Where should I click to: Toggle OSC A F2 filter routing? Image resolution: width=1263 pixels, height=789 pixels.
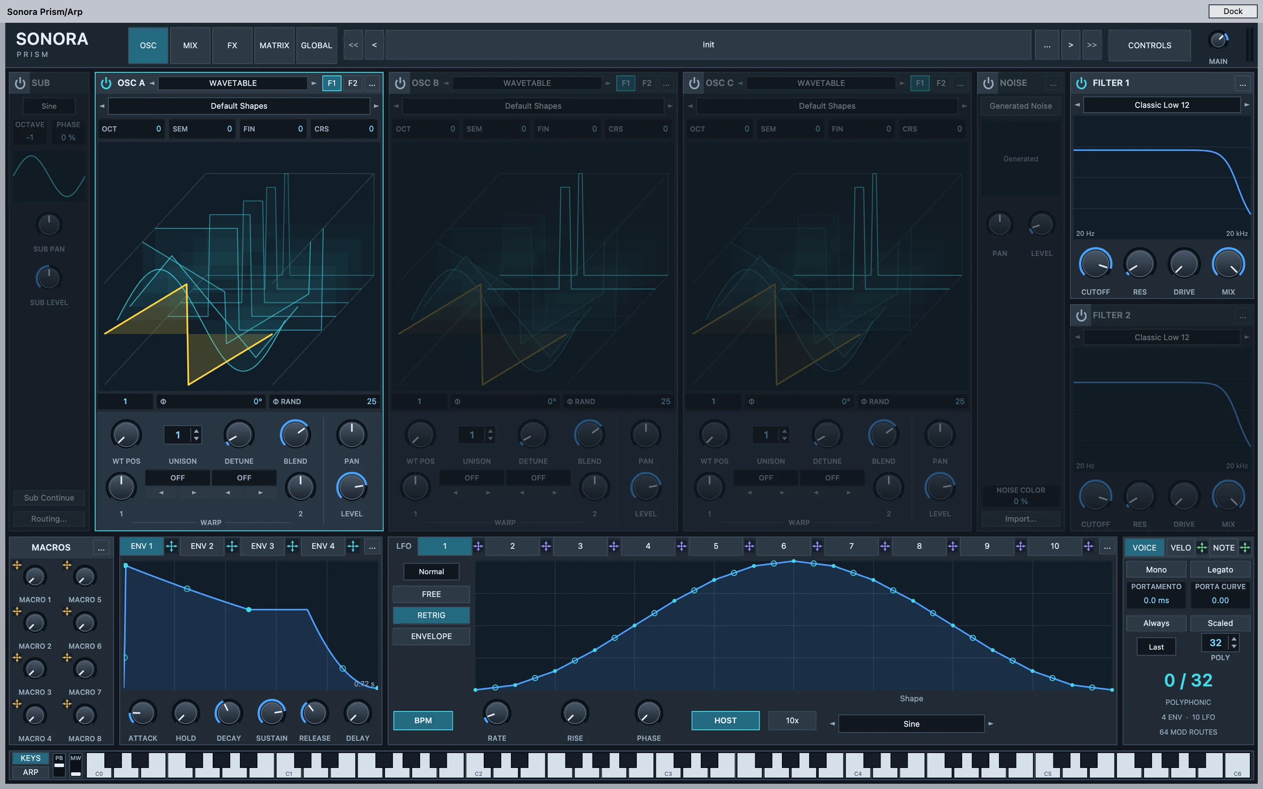(353, 83)
